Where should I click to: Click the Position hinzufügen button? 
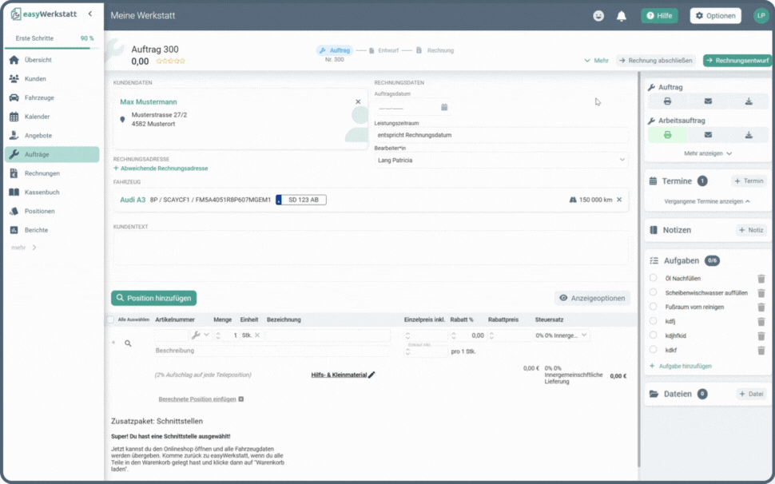click(x=153, y=298)
